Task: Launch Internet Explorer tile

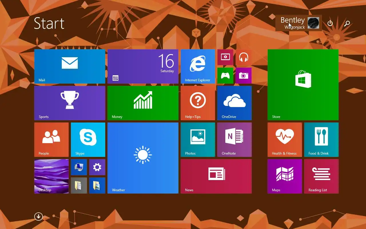Action: click(x=198, y=66)
